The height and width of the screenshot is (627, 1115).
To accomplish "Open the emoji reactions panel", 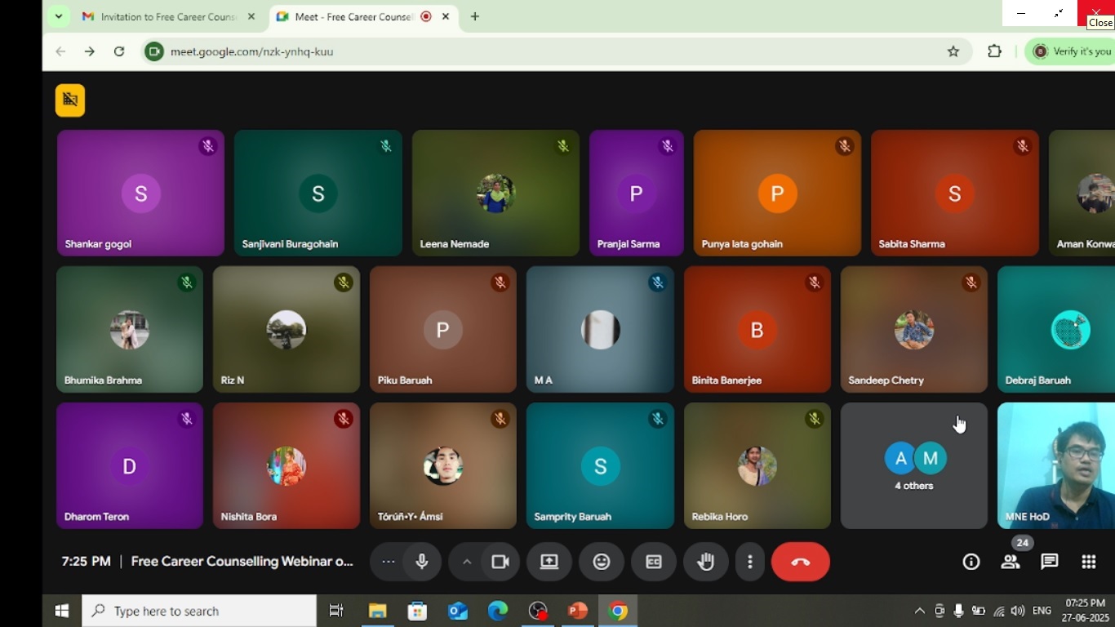I will [602, 562].
